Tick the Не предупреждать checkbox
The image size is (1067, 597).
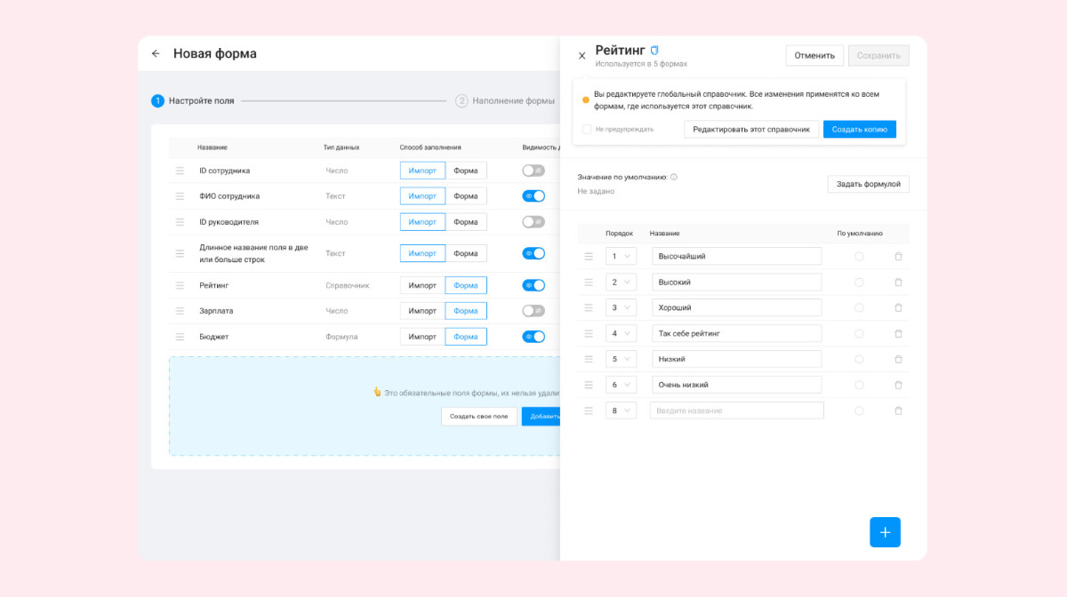[587, 130]
